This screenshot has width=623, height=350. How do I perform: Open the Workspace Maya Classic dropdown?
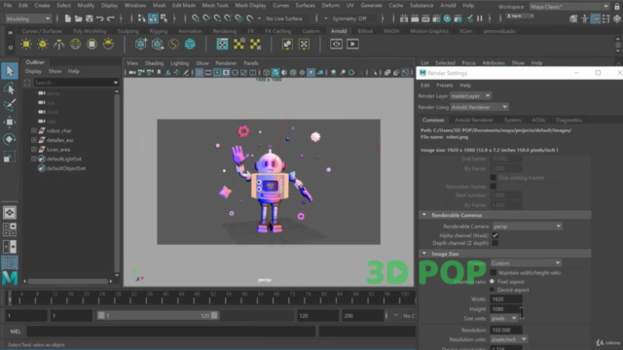click(568, 7)
